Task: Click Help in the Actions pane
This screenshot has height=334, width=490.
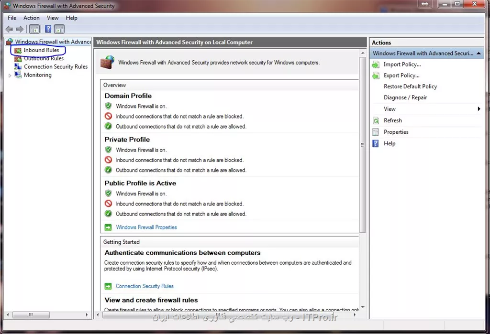Action: 390,144
